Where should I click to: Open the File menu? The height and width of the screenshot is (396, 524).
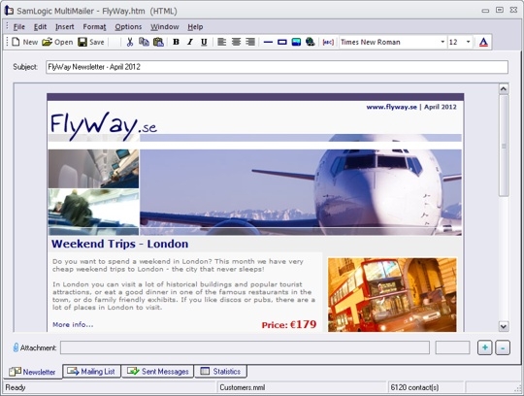click(x=19, y=27)
